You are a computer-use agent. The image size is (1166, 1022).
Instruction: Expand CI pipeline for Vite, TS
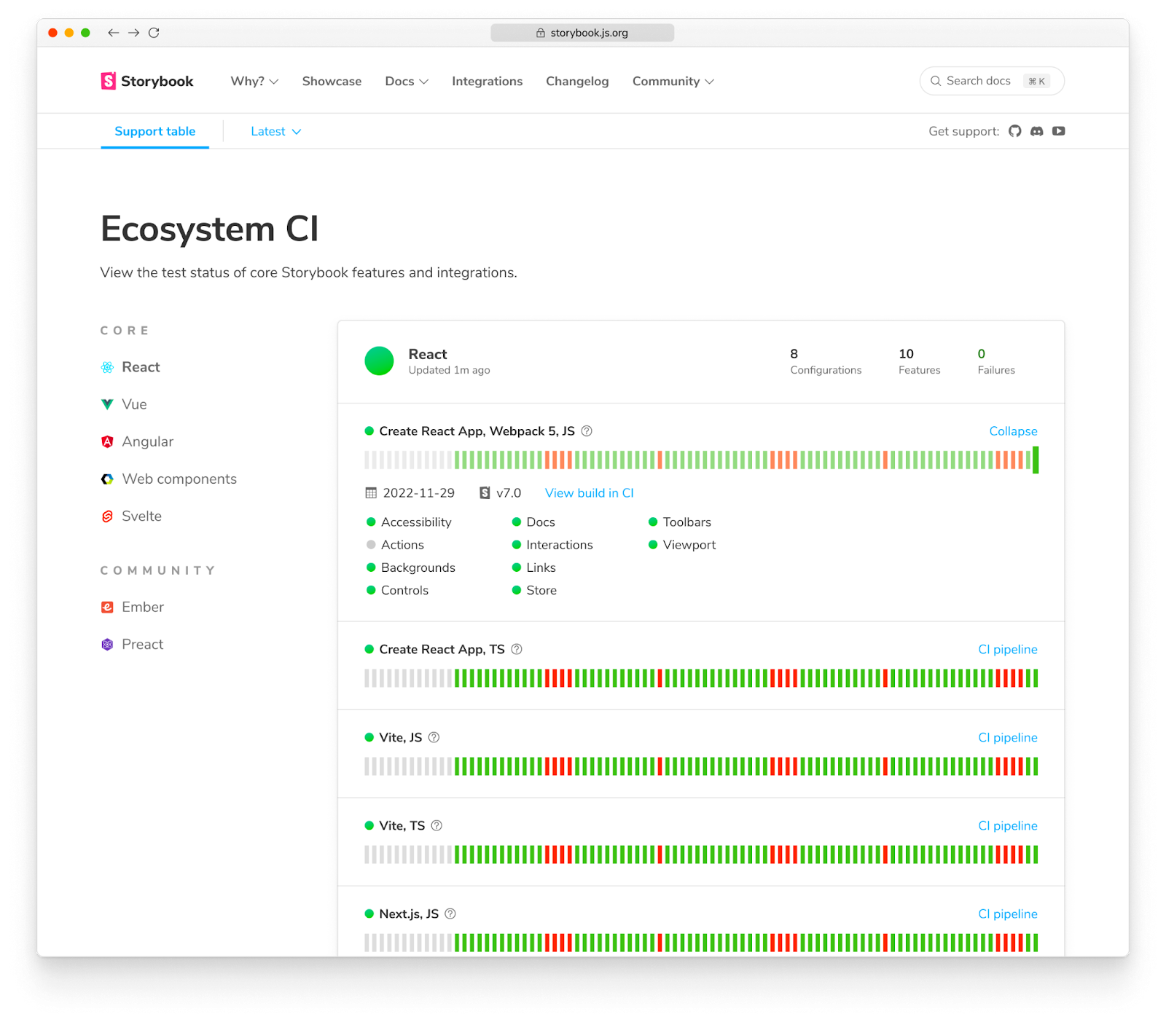[x=1007, y=825]
